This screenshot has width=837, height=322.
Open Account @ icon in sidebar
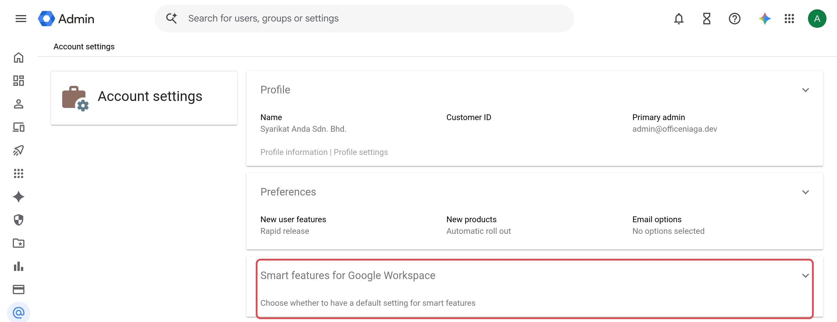(x=19, y=313)
